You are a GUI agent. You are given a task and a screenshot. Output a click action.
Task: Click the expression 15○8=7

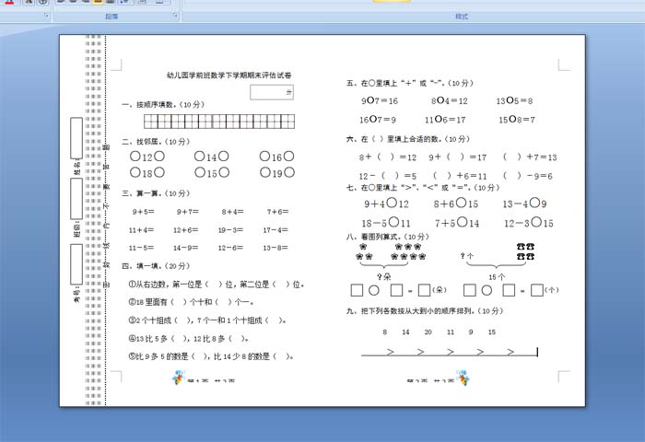coord(517,120)
